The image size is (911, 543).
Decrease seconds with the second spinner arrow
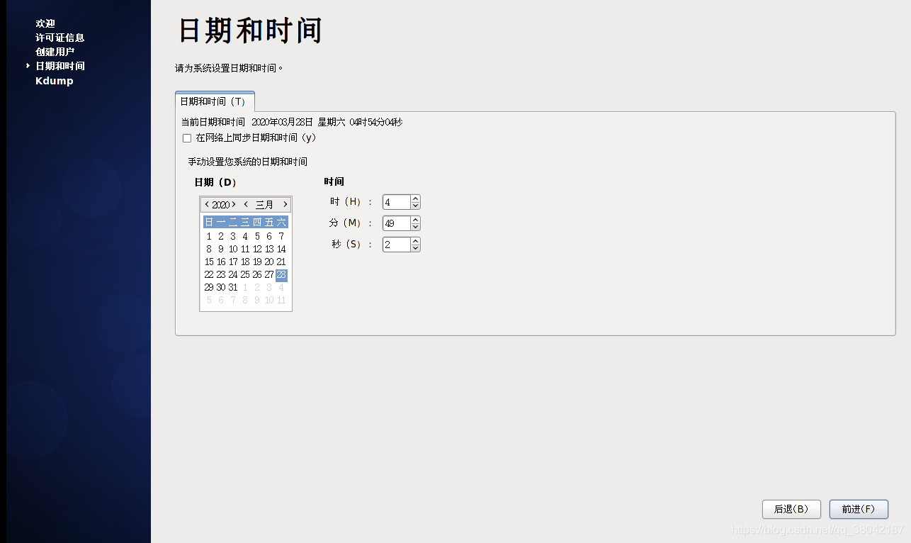[x=416, y=247]
